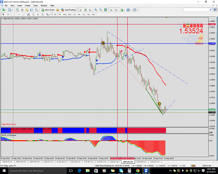Image resolution: width=218 pixels, height=174 pixels.
Task: Switch to the USDJPY,H1 chart tab
Action: pyautogui.click(x=155, y=162)
